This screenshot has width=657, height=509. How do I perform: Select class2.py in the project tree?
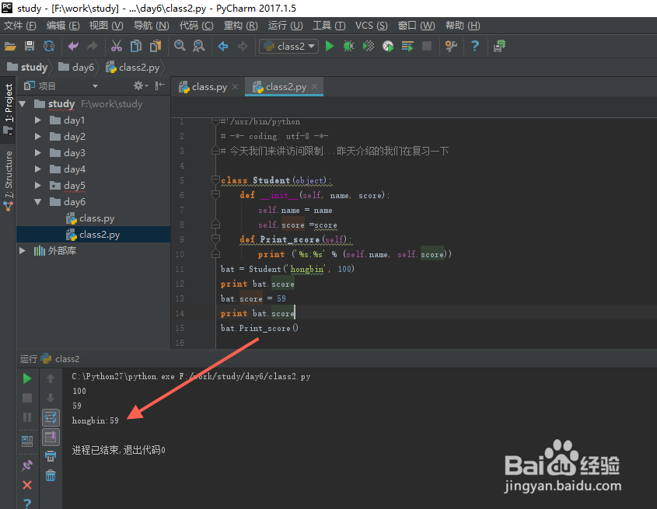[93, 235]
